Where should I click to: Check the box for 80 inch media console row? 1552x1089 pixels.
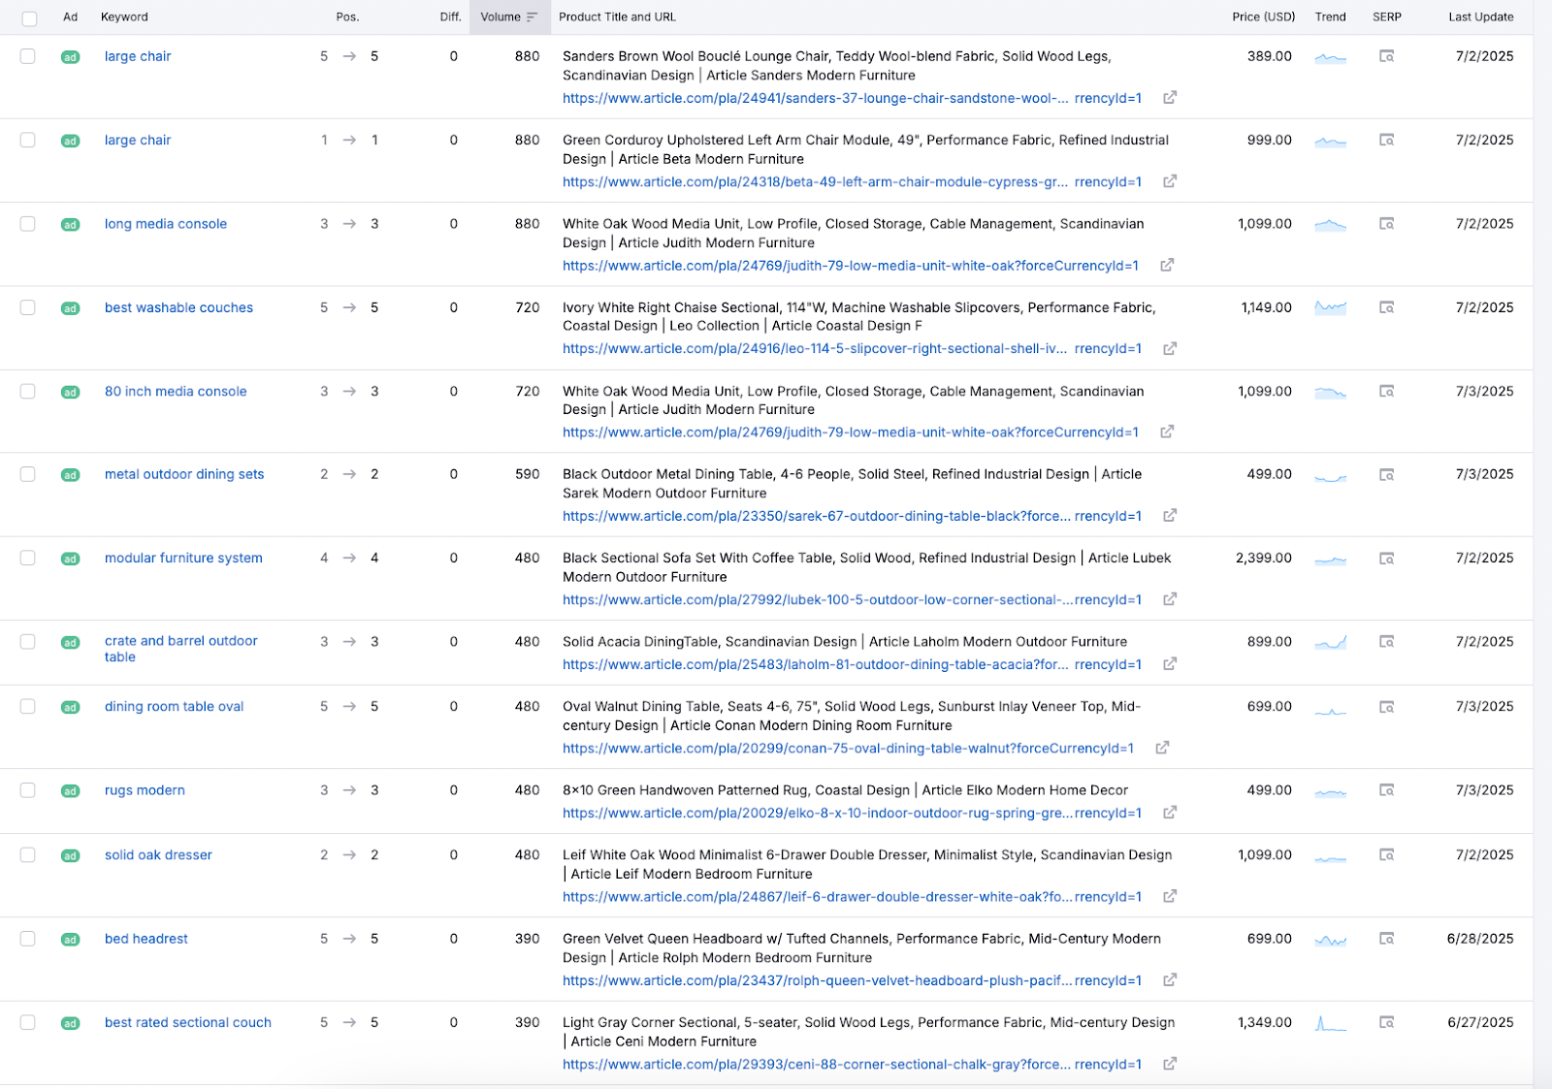[x=27, y=391]
